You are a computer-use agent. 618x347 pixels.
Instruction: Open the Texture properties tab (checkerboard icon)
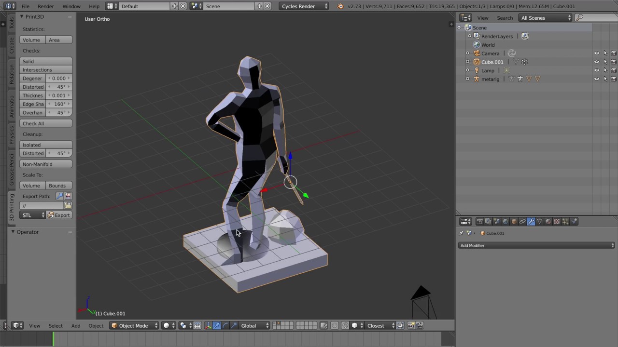[557, 222]
